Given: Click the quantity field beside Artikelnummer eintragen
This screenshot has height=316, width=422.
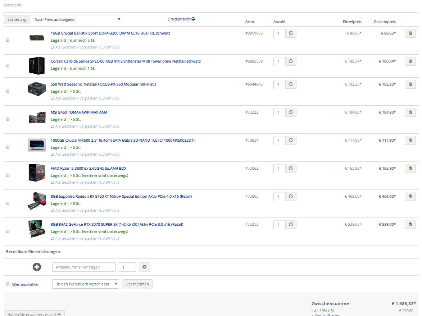Looking at the screenshot, I should pos(127,267).
